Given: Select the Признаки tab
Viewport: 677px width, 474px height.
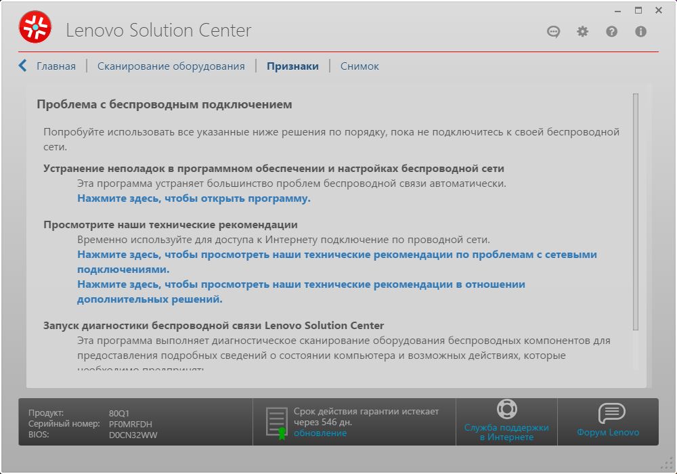Looking at the screenshot, I should click(x=292, y=66).
